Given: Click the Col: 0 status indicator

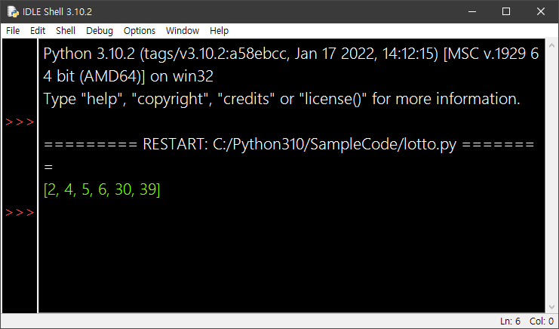Looking at the screenshot, I should [542, 321].
